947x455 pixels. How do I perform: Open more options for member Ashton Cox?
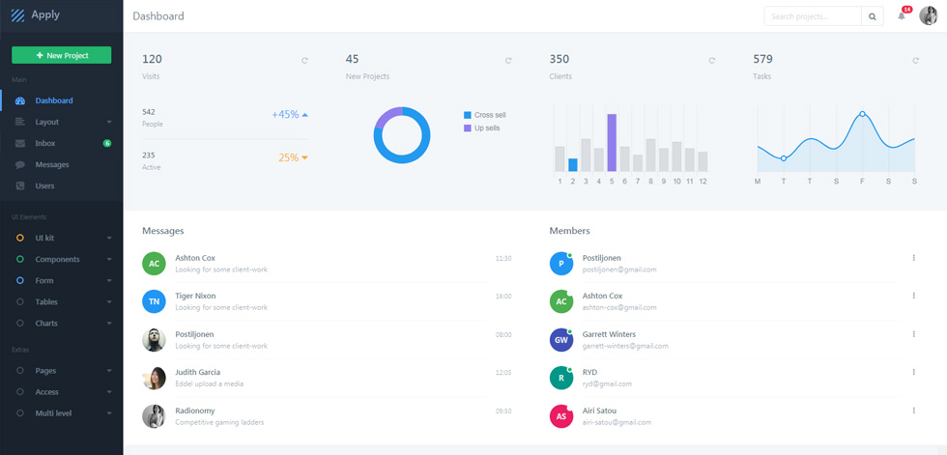914,296
